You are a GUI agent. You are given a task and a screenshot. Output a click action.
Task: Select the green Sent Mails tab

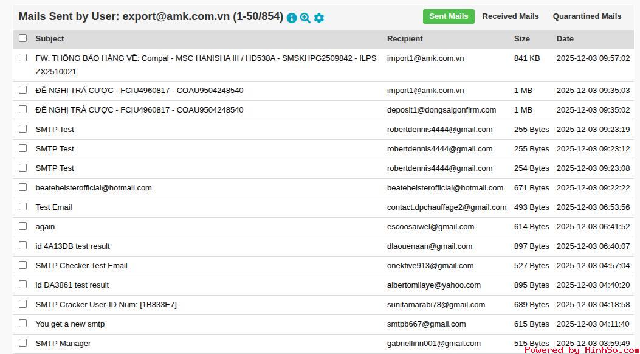coord(449,16)
